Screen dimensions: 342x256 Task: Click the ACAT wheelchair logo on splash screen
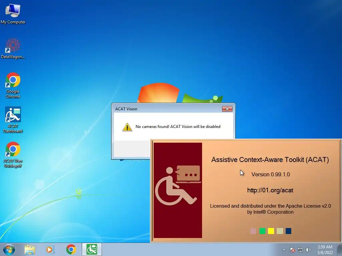178,190
